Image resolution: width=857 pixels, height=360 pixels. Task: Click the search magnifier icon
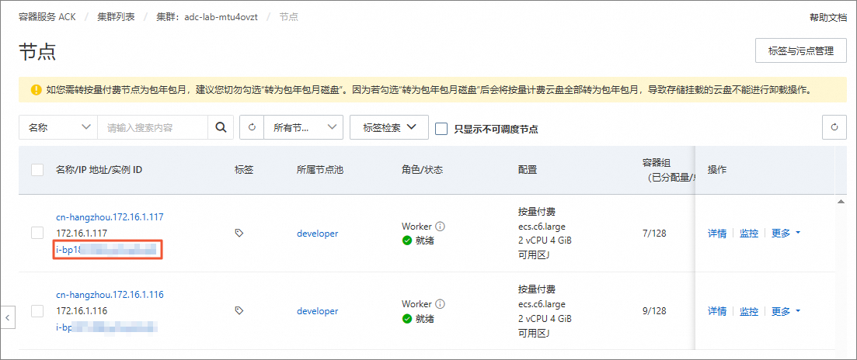pyautogui.click(x=221, y=128)
